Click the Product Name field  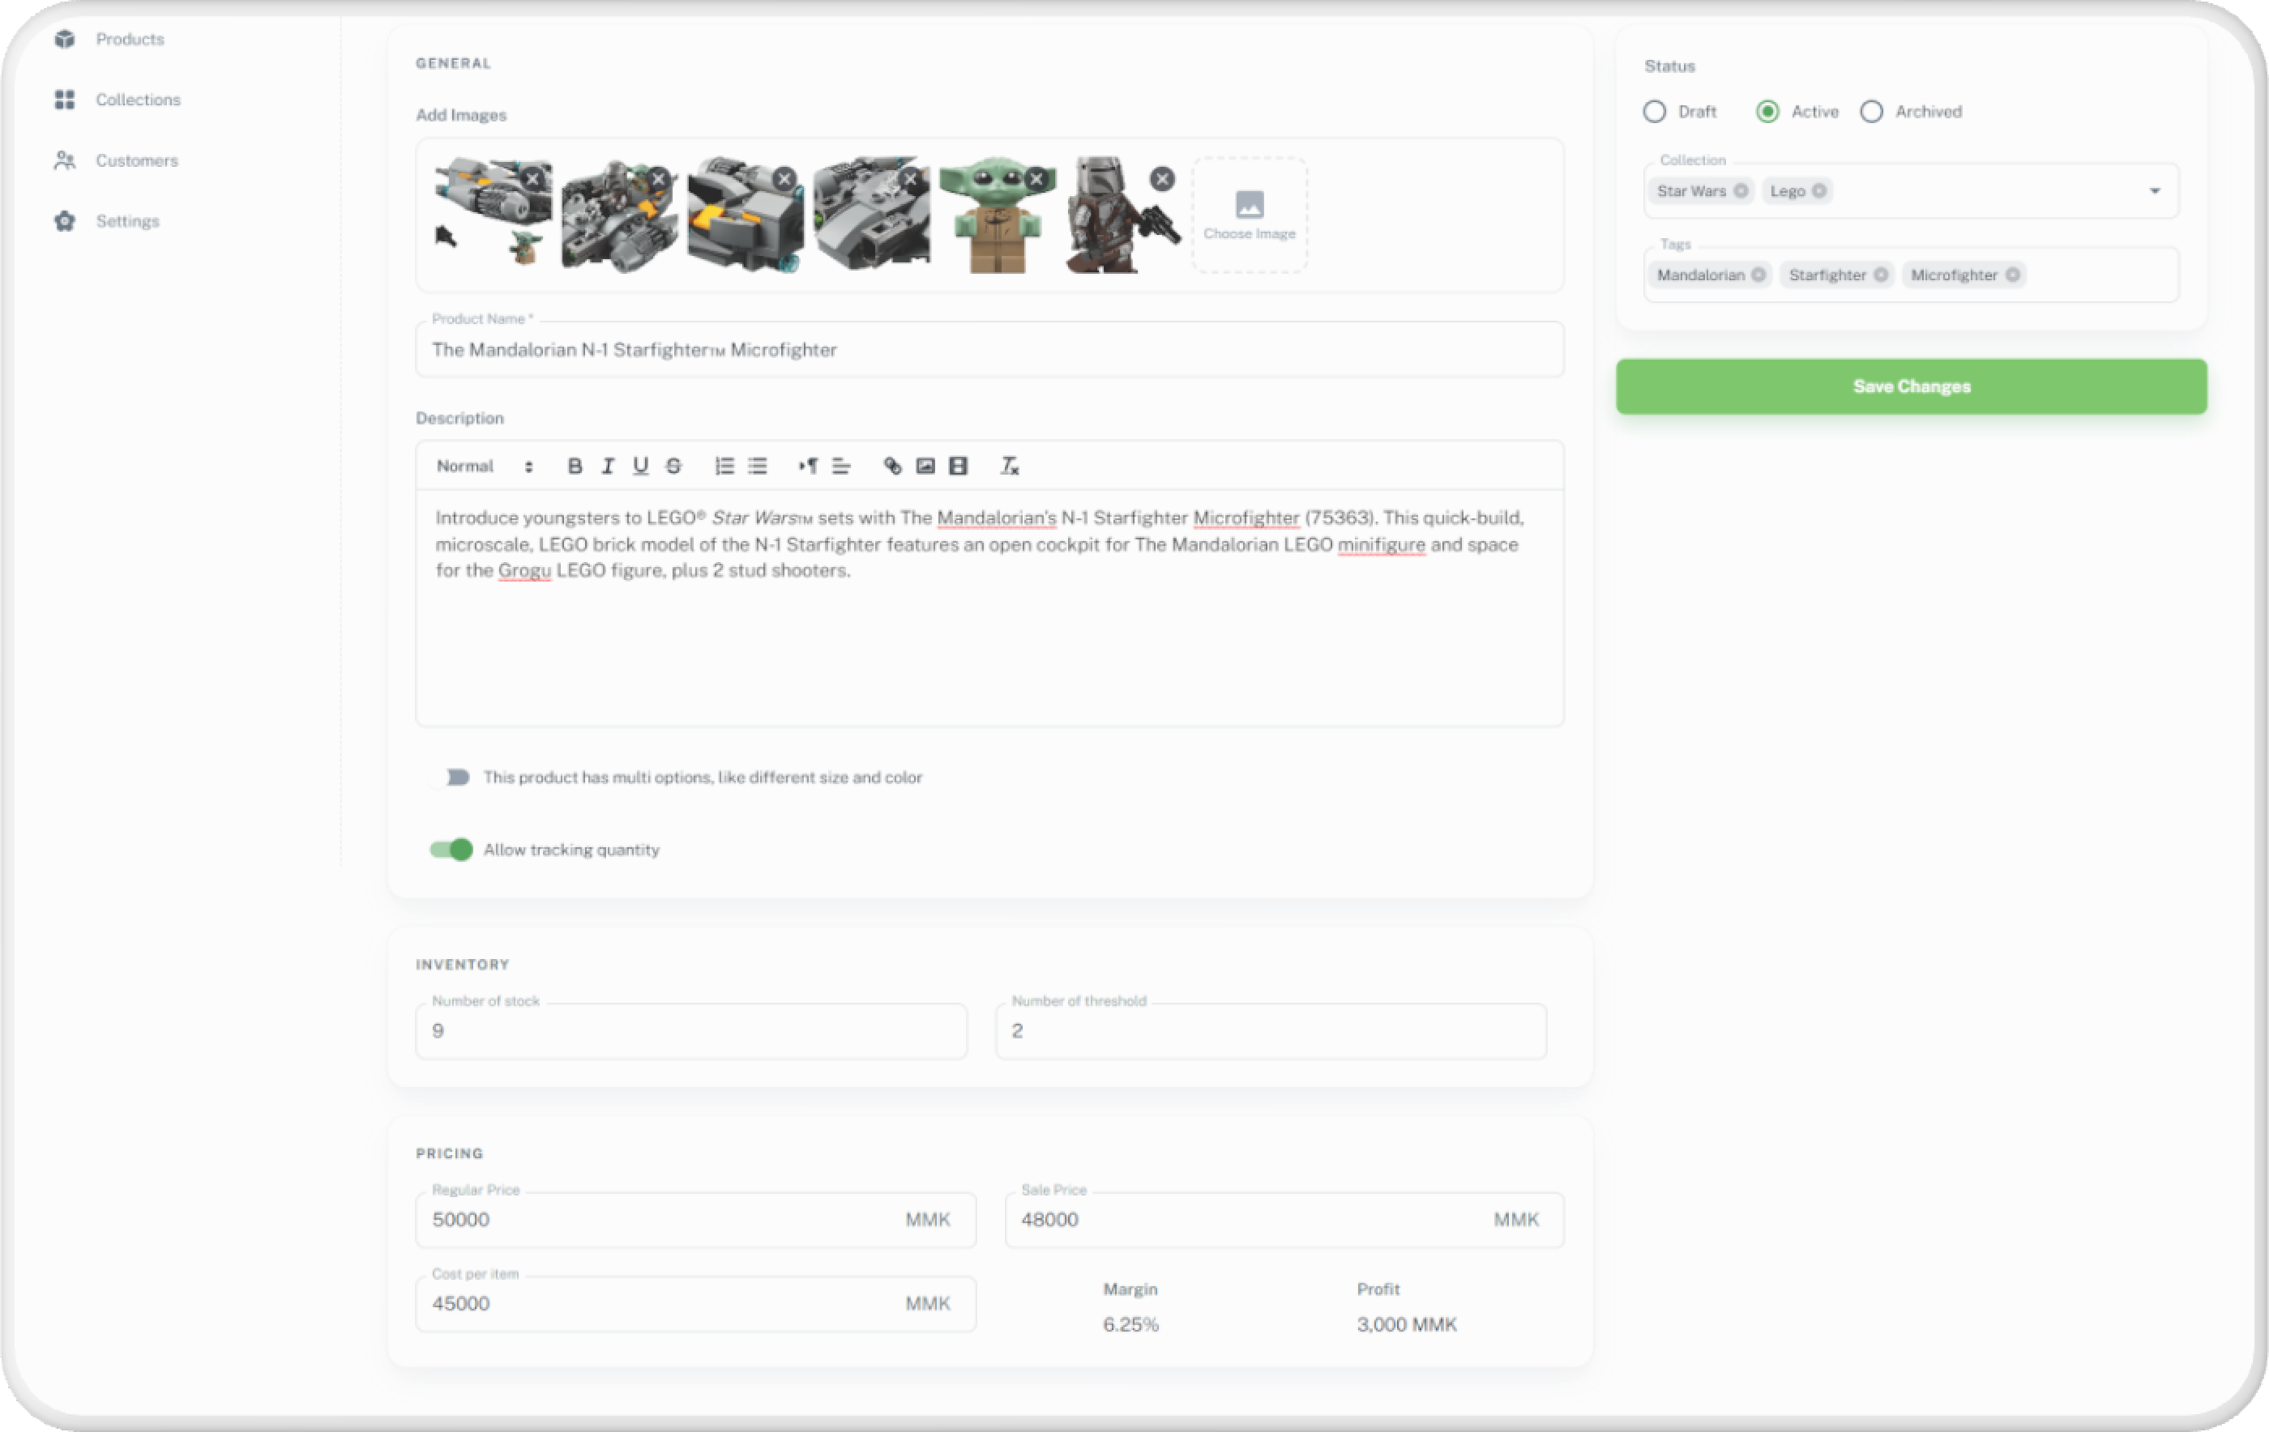989,350
